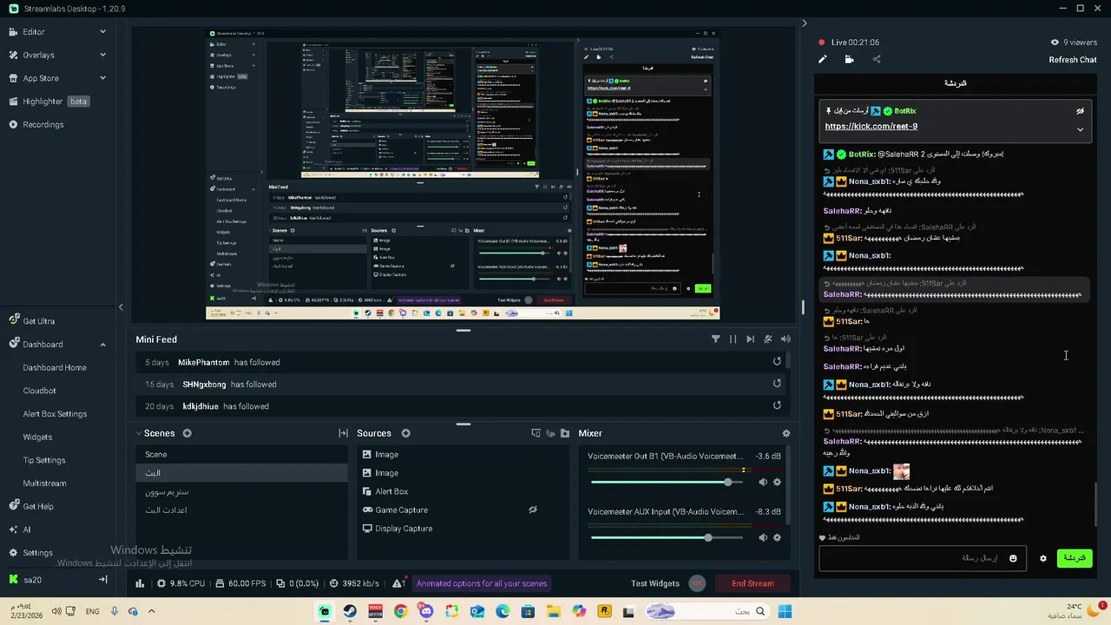This screenshot has height=625, width=1111.
Task: Expand the Editor chevron dropdown
Action: (x=102, y=31)
